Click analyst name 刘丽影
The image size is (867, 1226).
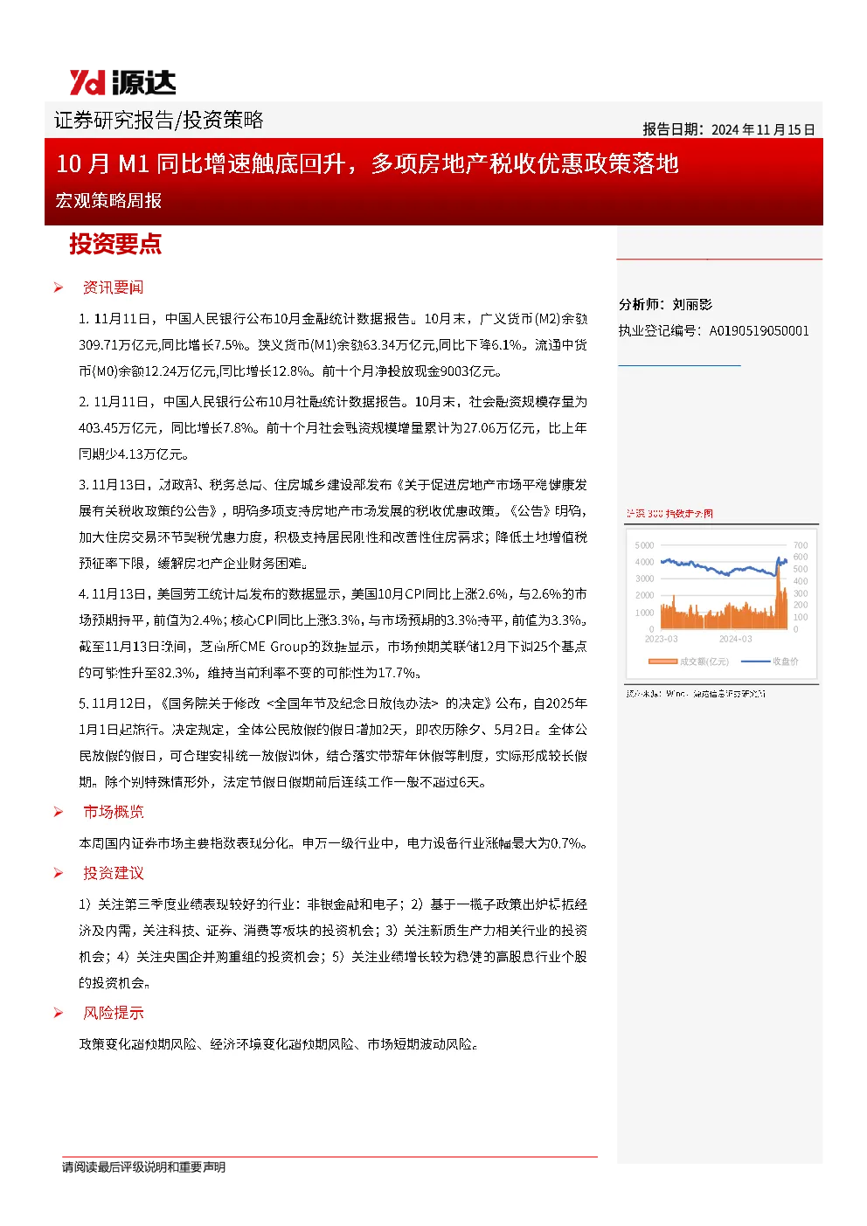point(692,304)
